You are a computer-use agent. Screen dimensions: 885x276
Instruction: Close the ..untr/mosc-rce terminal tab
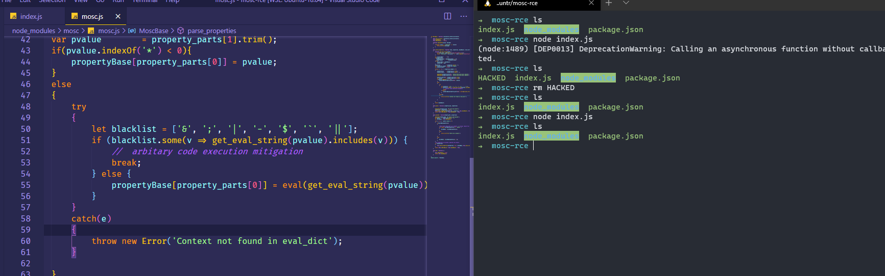(x=591, y=3)
